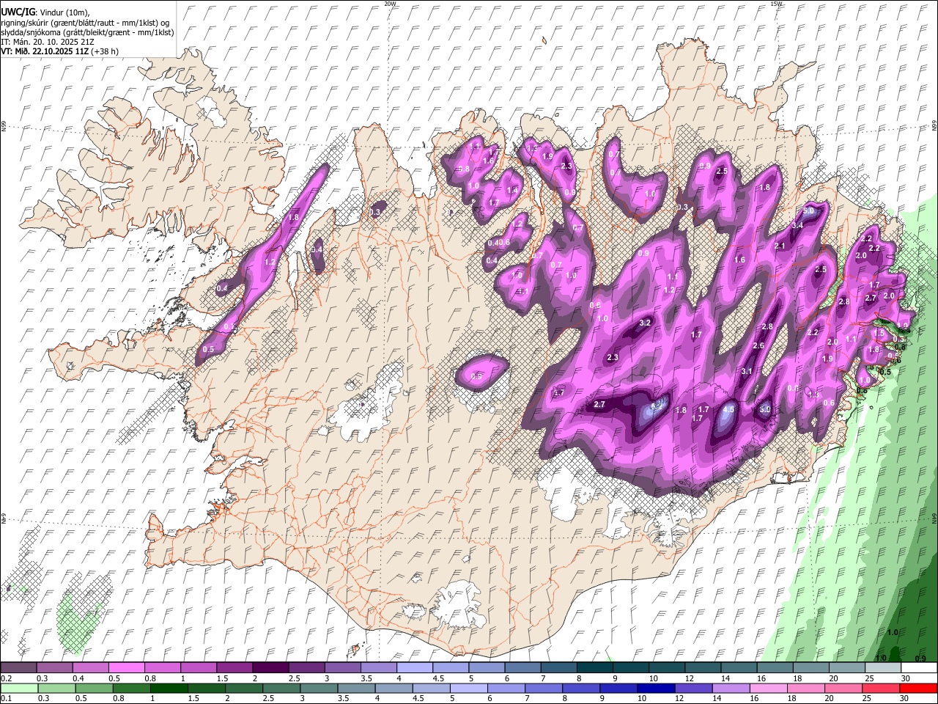The width and height of the screenshot is (938, 704).
Task: Click the '1.4' snowfall value on the map
Action: point(512,191)
